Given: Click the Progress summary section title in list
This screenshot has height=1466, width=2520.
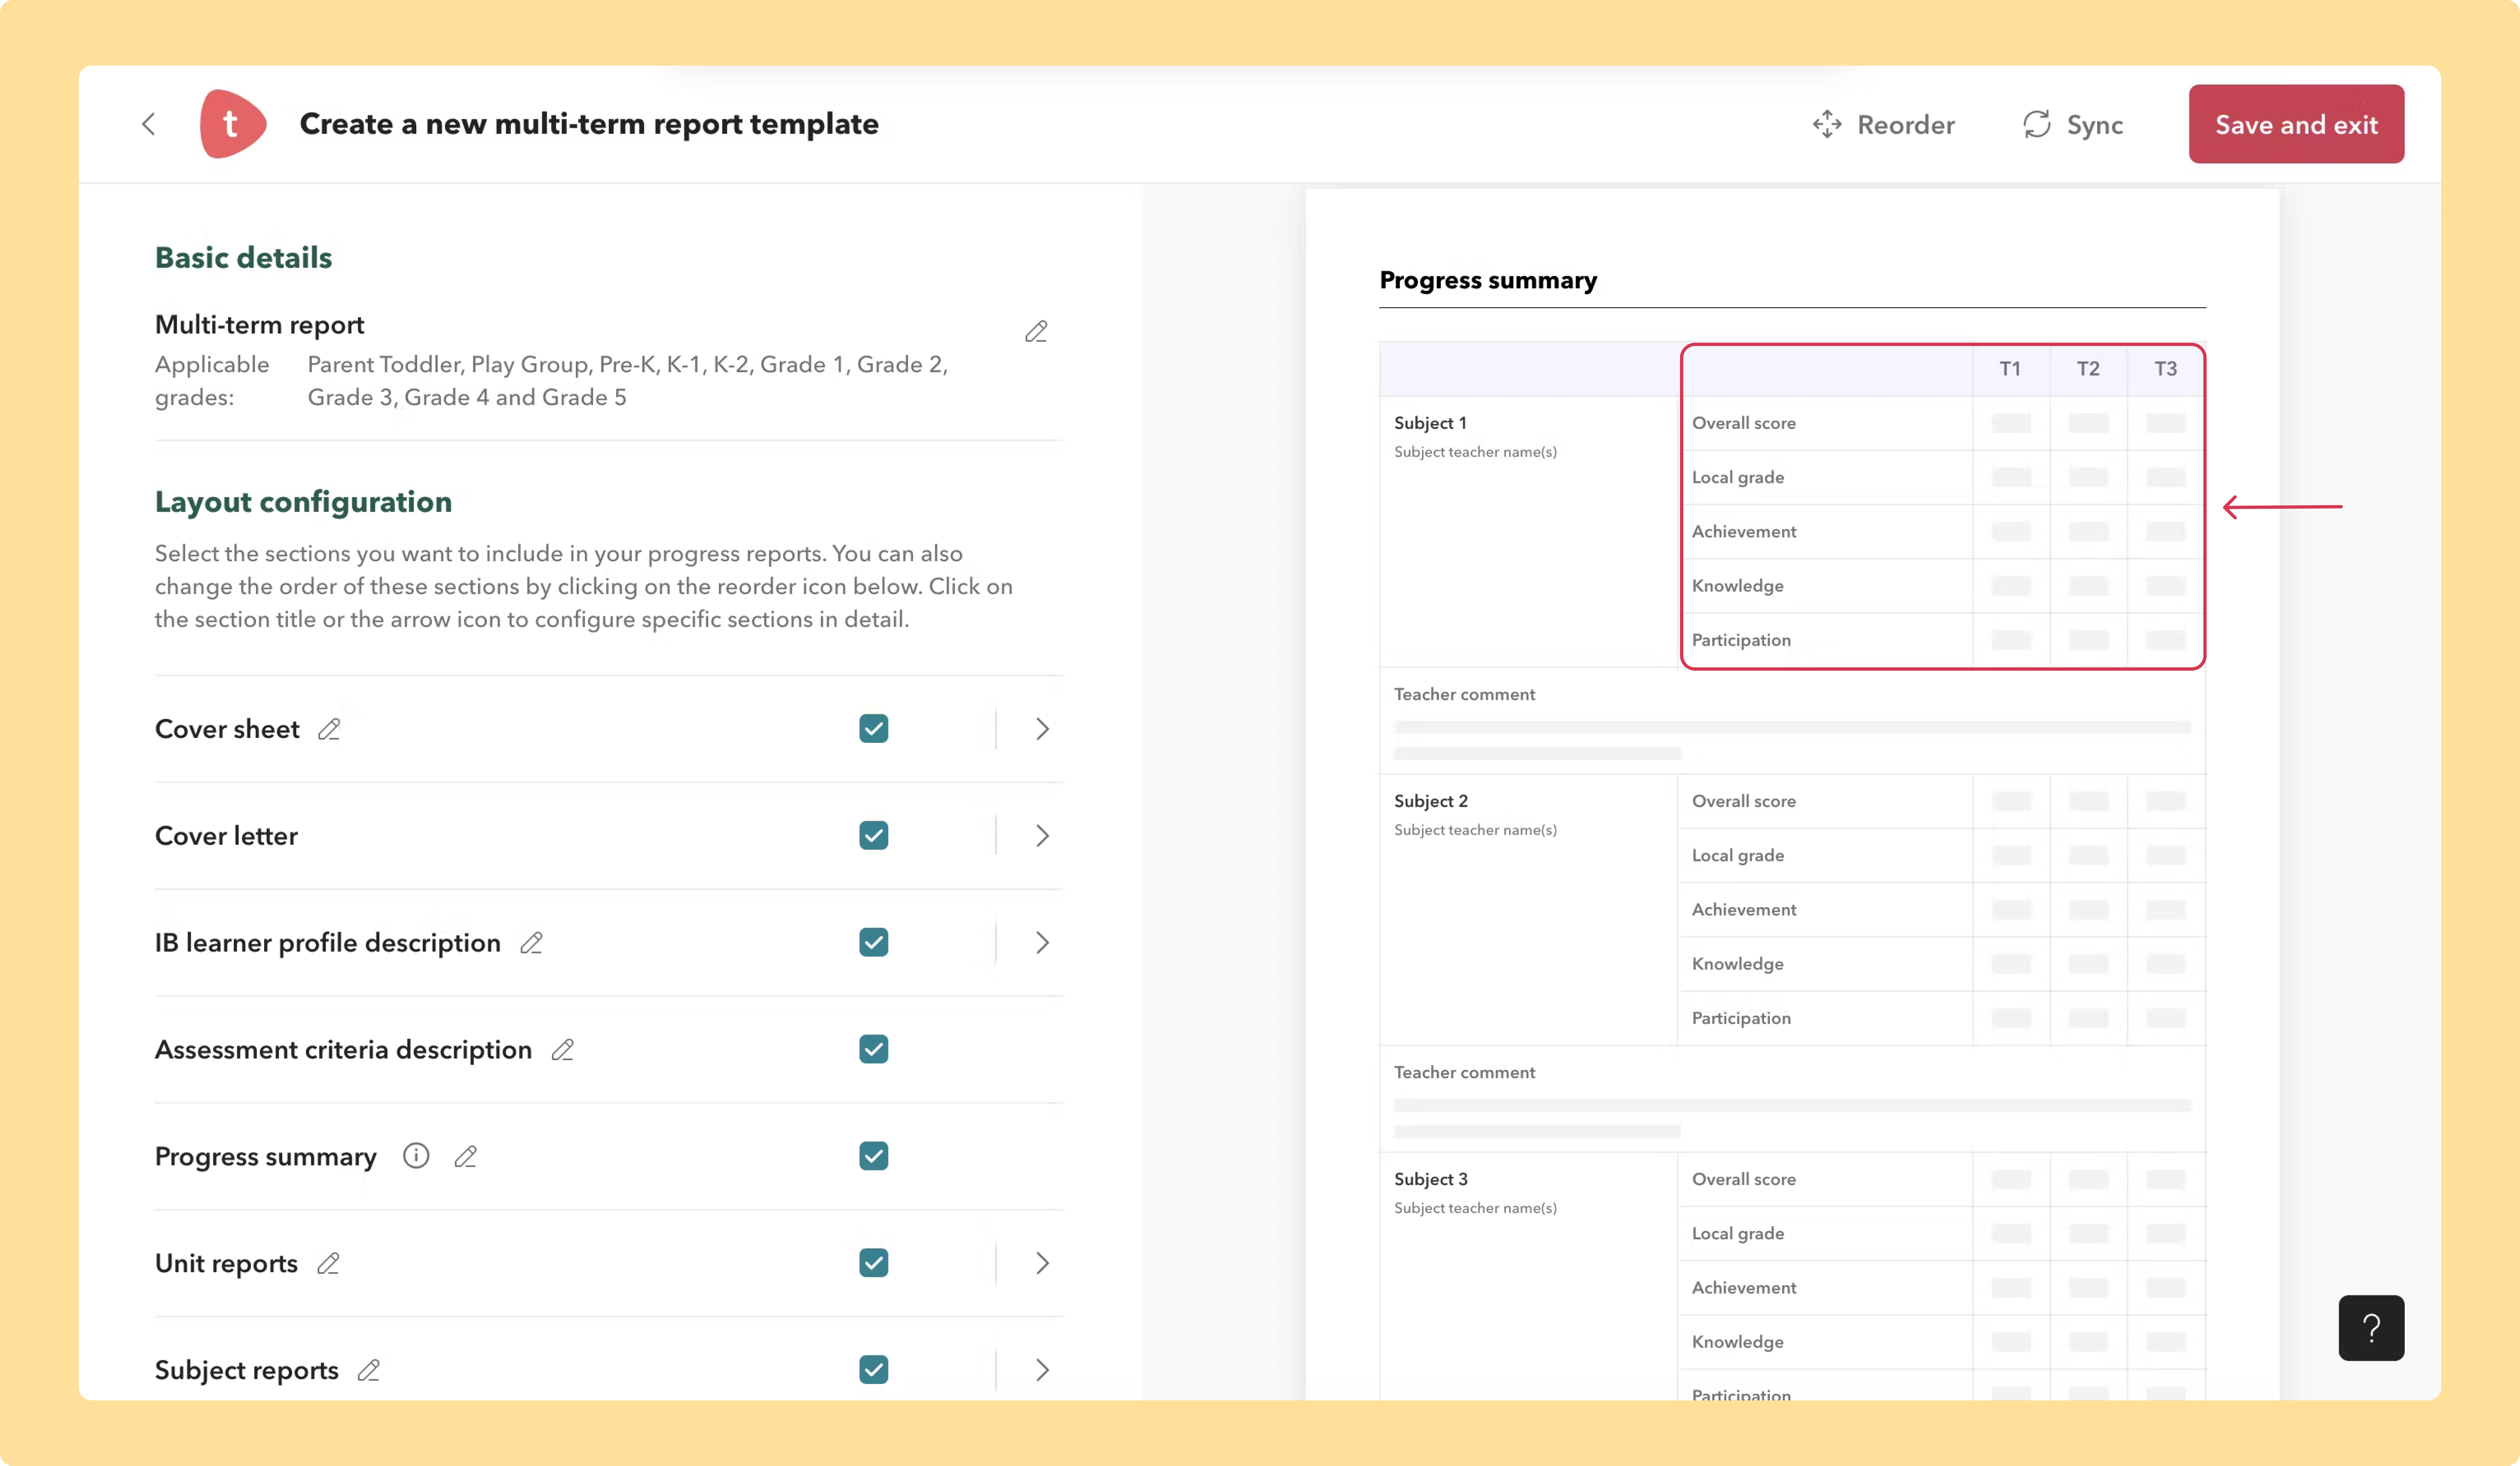Looking at the screenshot, I should coord(266,1157).
